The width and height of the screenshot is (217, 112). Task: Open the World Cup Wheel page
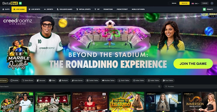point(138,9)
